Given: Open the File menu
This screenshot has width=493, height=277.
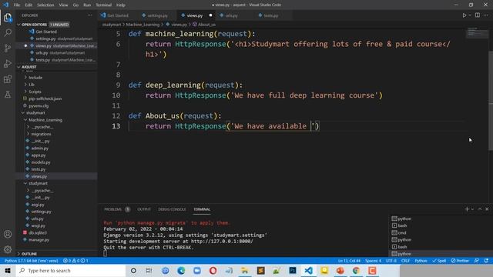Looking at the screenshot, I should [17, 5].
